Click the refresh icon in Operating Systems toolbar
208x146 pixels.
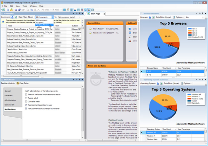pos(161,83)
